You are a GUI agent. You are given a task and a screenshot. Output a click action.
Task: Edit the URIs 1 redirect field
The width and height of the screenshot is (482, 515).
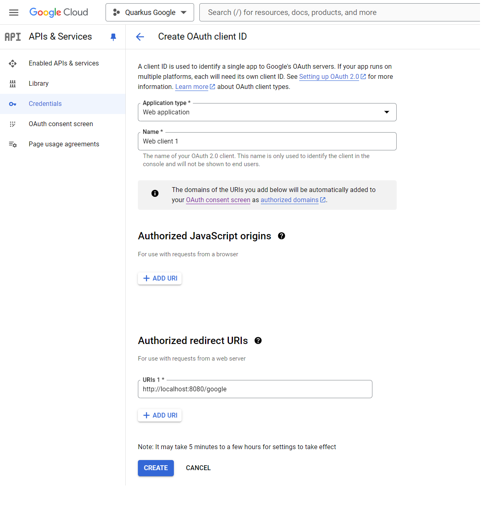[255, 389]
